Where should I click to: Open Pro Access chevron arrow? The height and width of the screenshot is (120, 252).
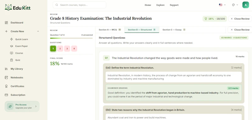[x=36, y=106]
